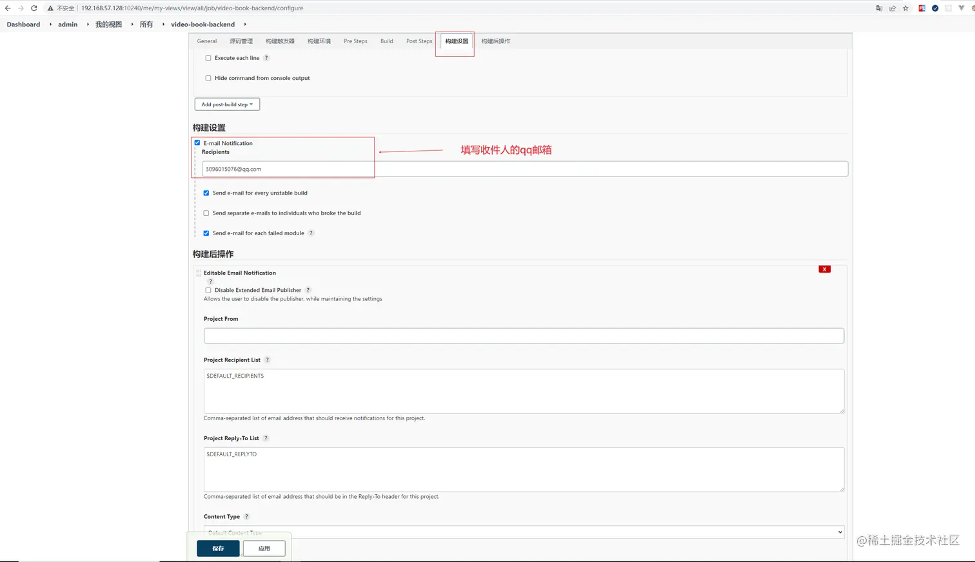Delete Editable Email Notification with the red X
The height and width of the screenshot is (562, 975).
824,269
